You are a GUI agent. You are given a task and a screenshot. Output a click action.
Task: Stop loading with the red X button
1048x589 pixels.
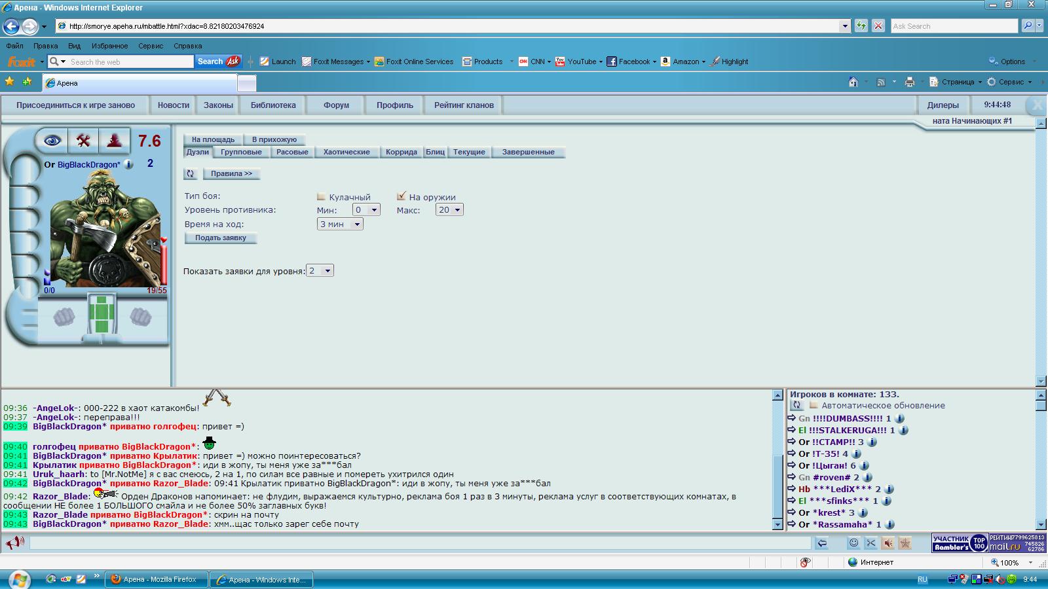click(x=879, y=26)
